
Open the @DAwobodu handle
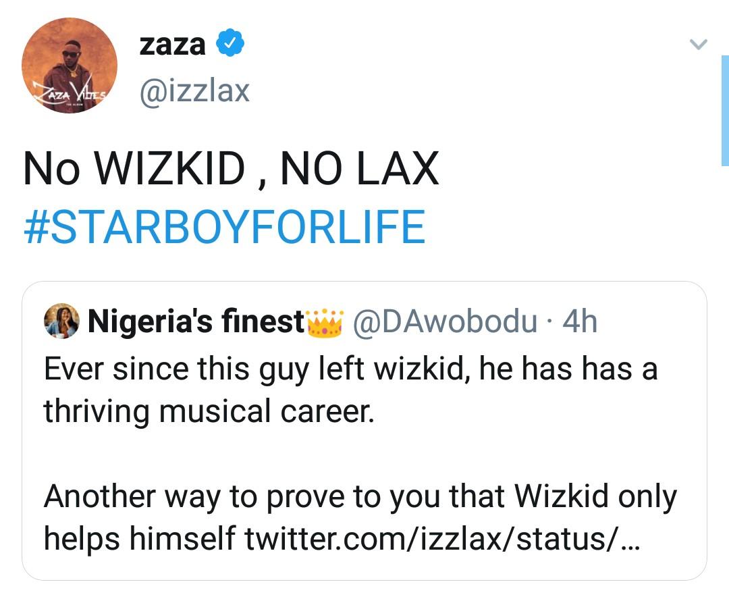pyautogui.click(x=445, y=322)
